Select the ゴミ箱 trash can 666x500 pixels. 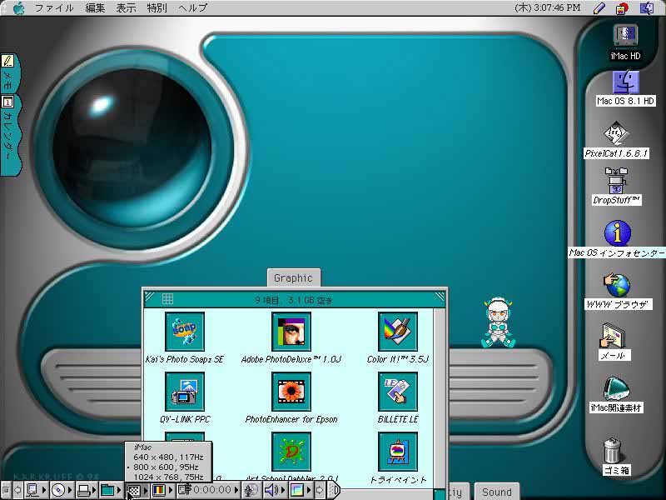[613, 451]
